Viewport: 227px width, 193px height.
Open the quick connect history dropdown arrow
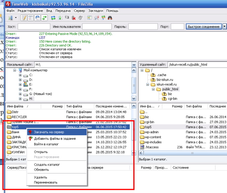tap(225, 27)
